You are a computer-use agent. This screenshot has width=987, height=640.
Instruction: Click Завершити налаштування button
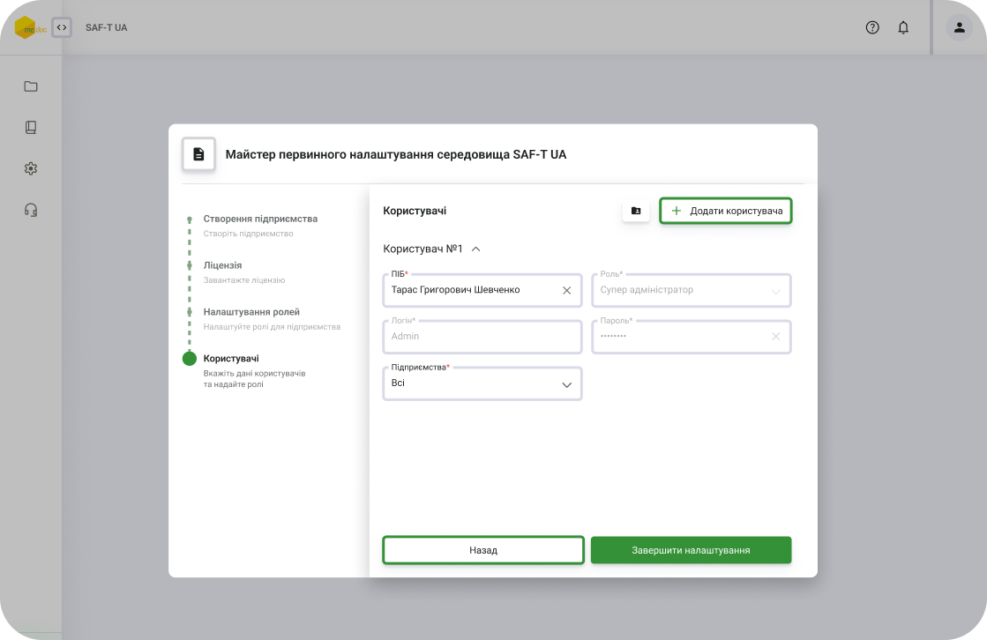point(691,550)
